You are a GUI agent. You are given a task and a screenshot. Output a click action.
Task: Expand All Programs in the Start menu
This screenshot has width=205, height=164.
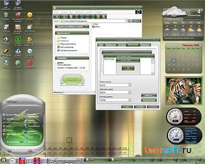15,142
